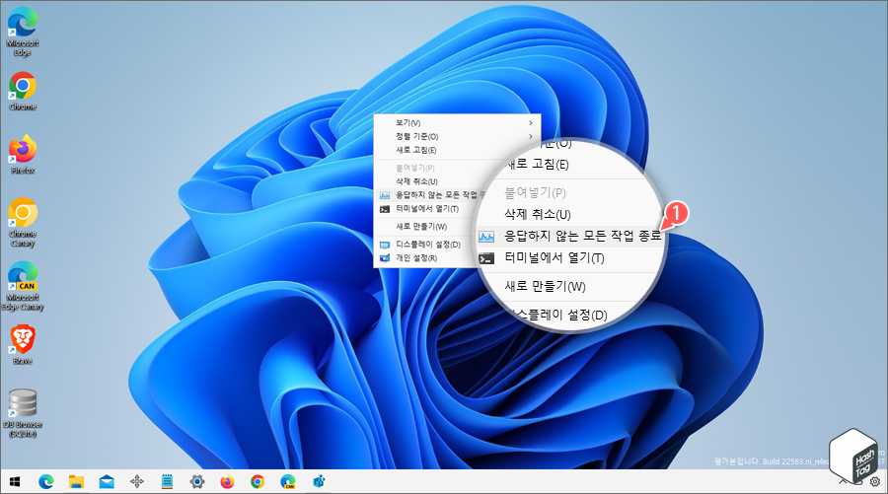Expand the chevron arrow beside 정렬 기준(O)
Screen dimensions: 888x494
click(x=531, y=136)
